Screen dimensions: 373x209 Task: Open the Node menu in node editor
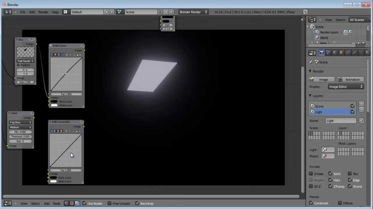(57, 203)
